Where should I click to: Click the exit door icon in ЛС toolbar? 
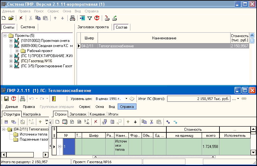pyautogui.click(x=54, y=99)
